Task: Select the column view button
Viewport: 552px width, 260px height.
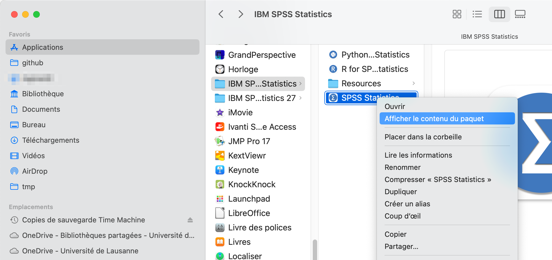Action: 499,14
